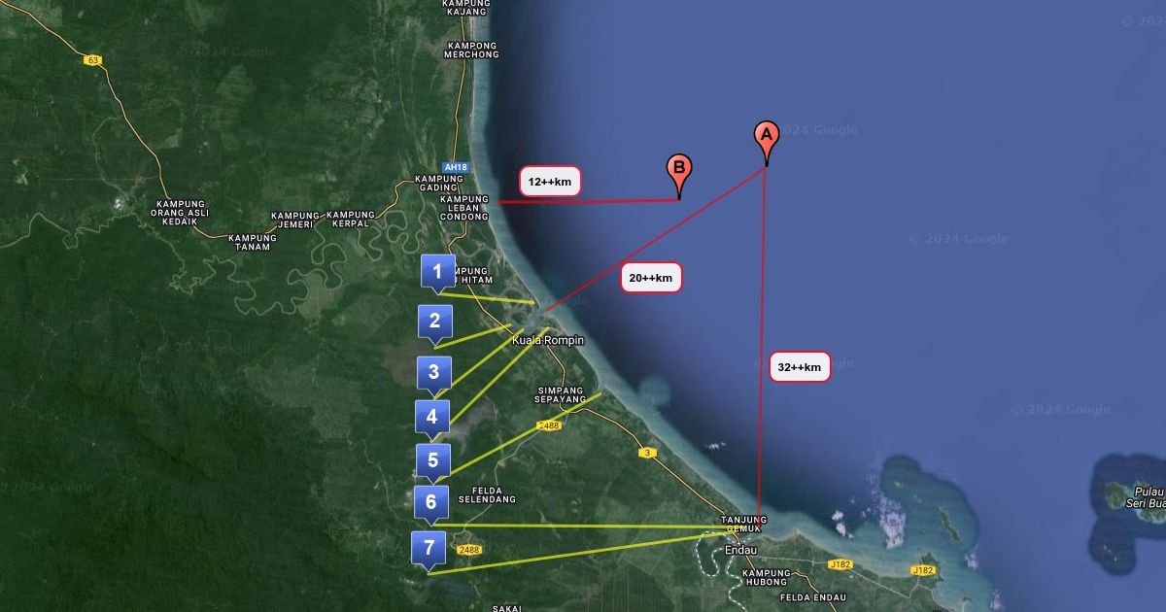Click the Kuala Rompin town label
The height and width of the screenshot is (612, 1166).
click(548, 341)
